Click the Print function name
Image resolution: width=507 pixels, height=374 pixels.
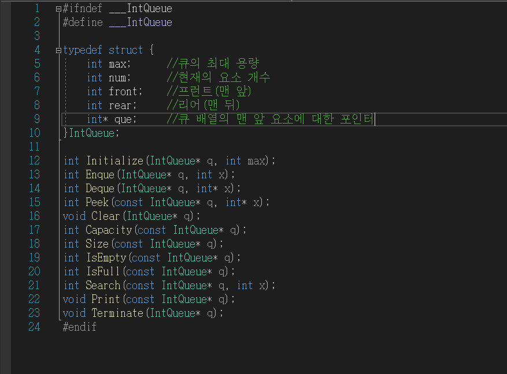pos(105,300)
